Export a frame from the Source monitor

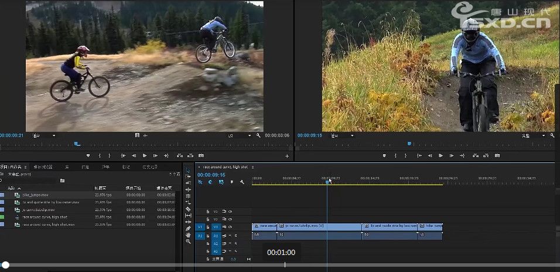click(201, 156)
